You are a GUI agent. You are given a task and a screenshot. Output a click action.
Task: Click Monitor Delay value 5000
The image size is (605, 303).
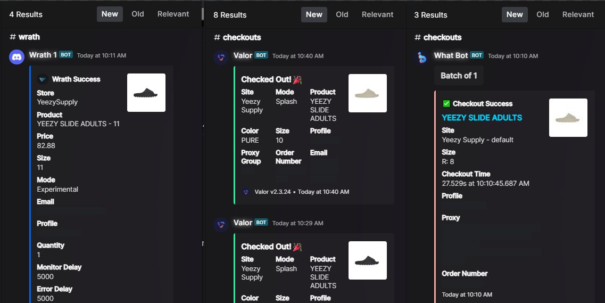[45, 276]
